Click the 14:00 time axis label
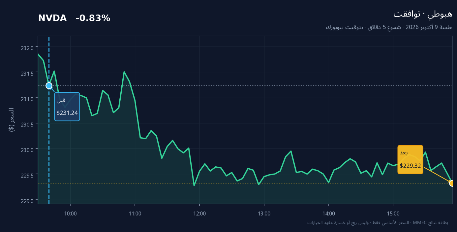Viewport: 457px width, 232px height. [329, 214]
